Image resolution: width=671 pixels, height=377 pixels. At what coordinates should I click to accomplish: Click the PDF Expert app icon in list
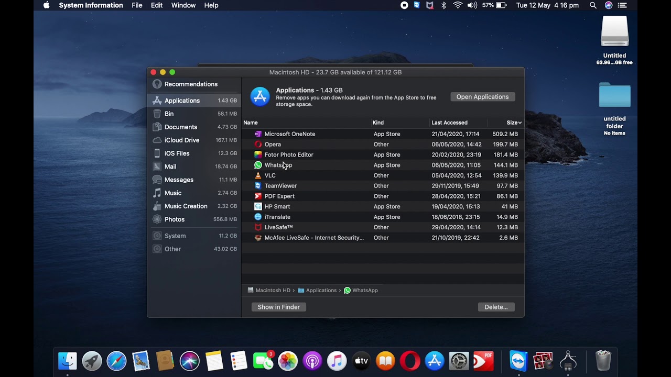click(x=258, y=196)
